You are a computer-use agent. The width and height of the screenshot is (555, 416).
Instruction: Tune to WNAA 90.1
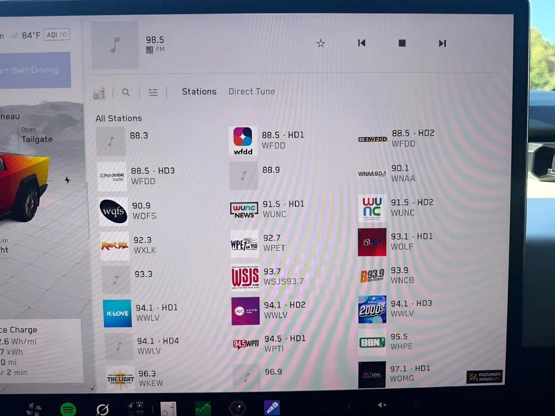pyautogui.click(x=387, y=173)
